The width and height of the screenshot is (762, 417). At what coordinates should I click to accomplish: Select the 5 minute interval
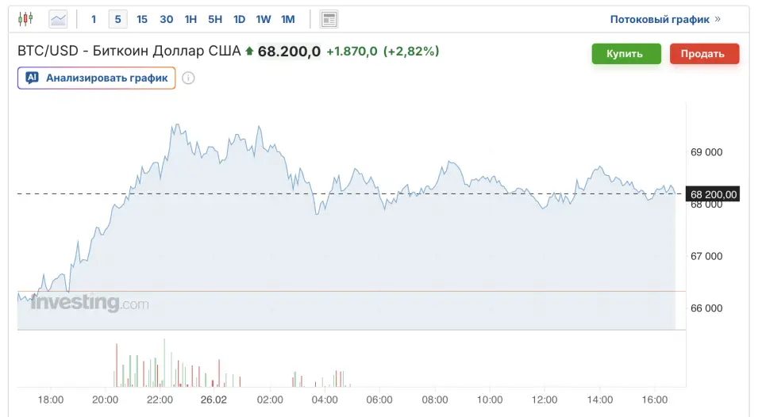coord(117,19)
